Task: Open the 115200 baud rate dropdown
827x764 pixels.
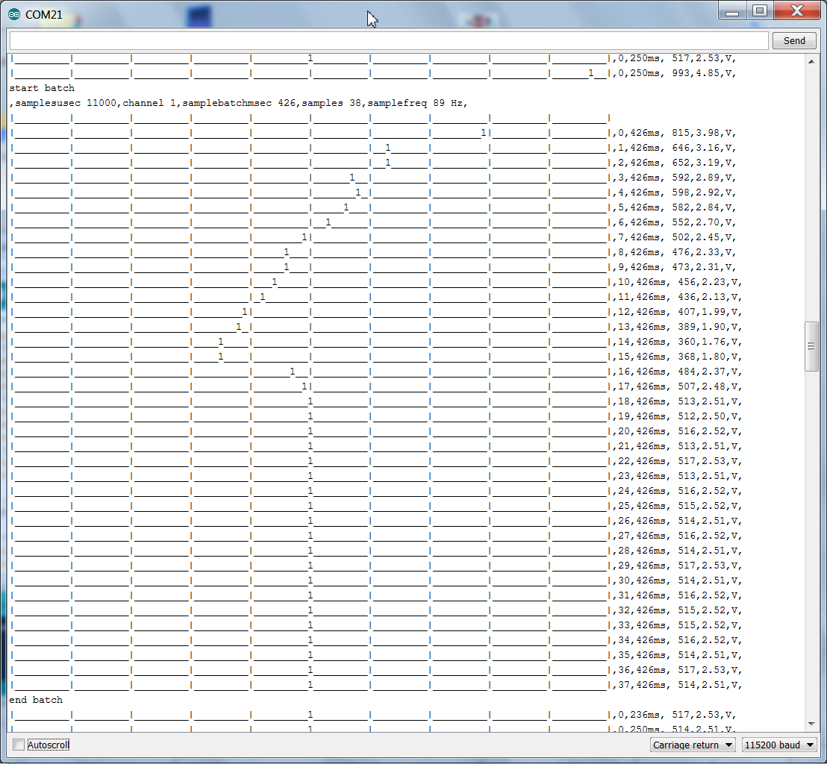Action: (779, 745)
